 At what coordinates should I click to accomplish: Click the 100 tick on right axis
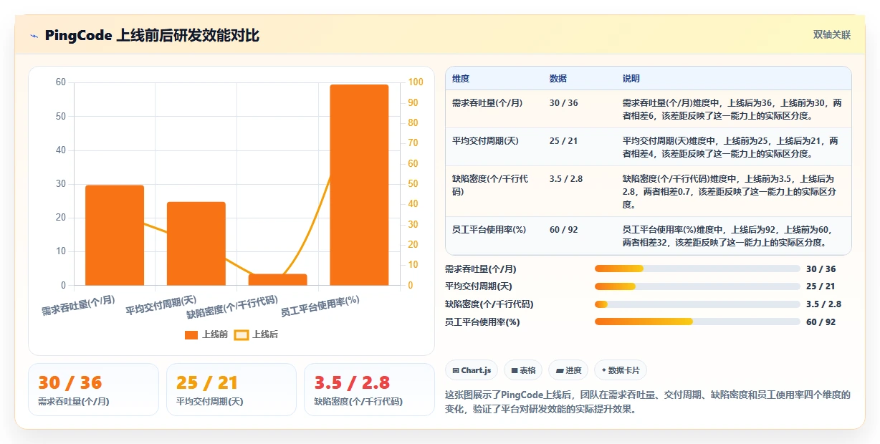417,82
